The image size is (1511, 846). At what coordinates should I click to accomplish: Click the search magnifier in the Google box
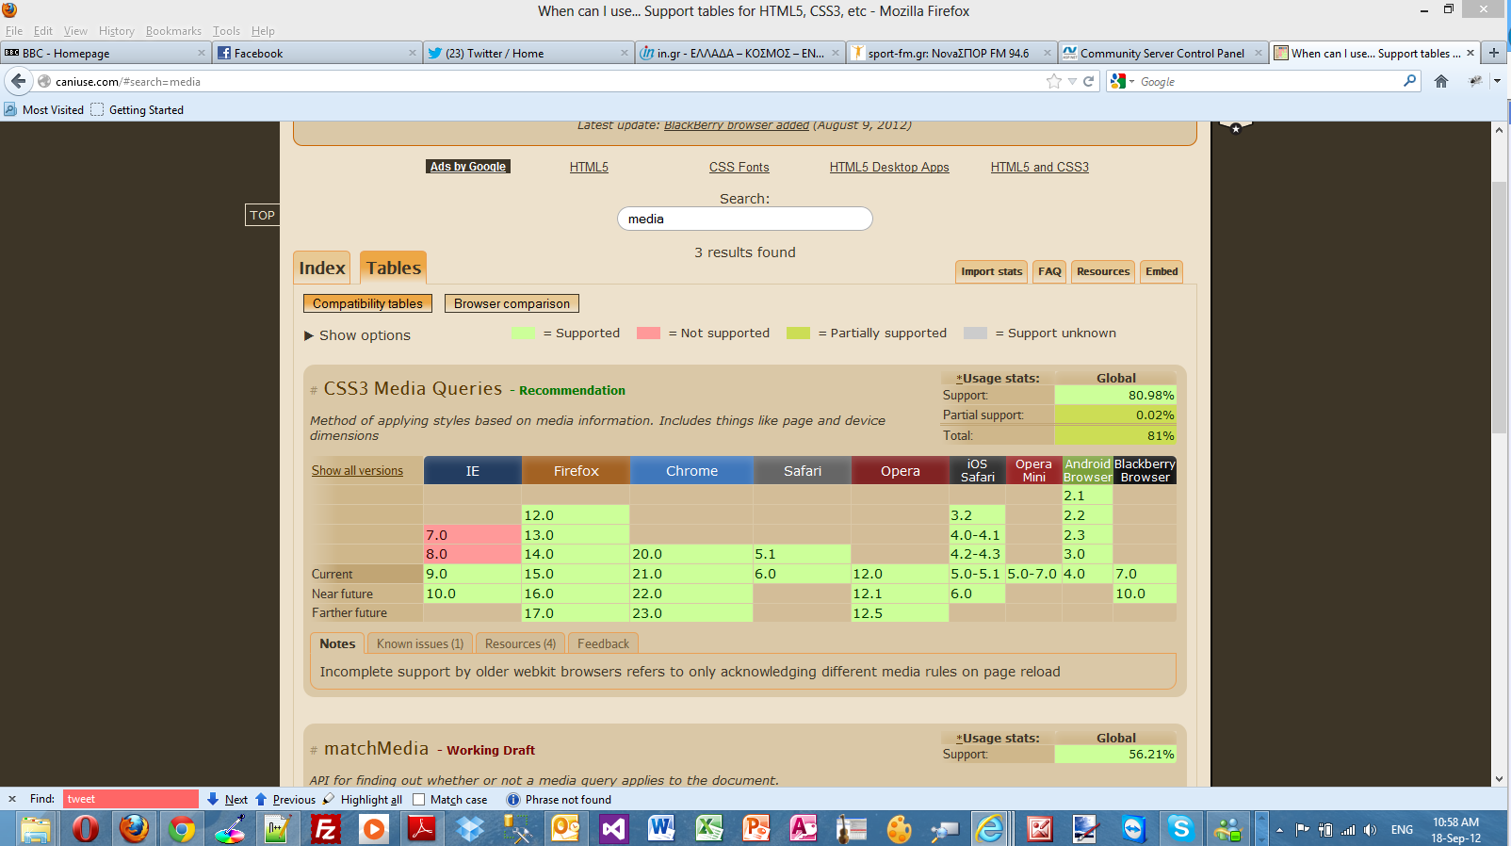click(1409, 81)
